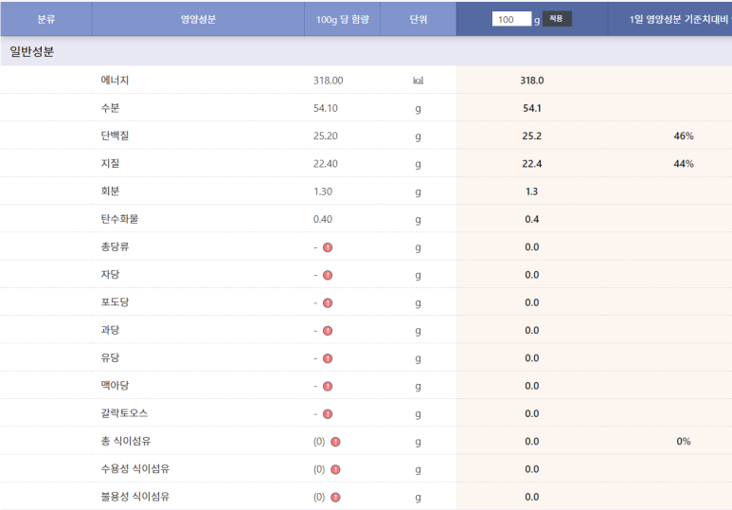
Task: Select the 1일 영양성분 기준치대비 column header
Action: pyautogui.click(x=670, y=19)
